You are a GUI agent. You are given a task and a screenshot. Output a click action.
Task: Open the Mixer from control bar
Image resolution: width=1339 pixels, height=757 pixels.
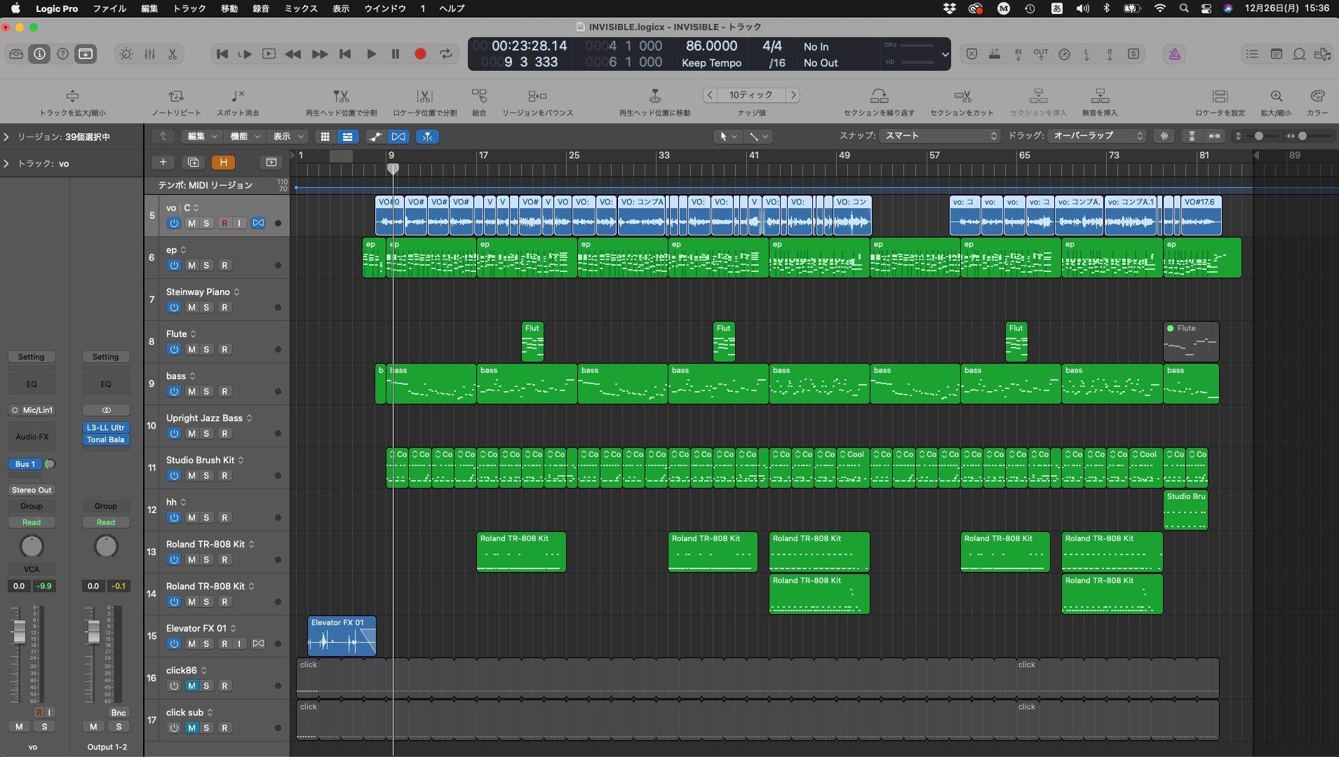tap(149, 54)
